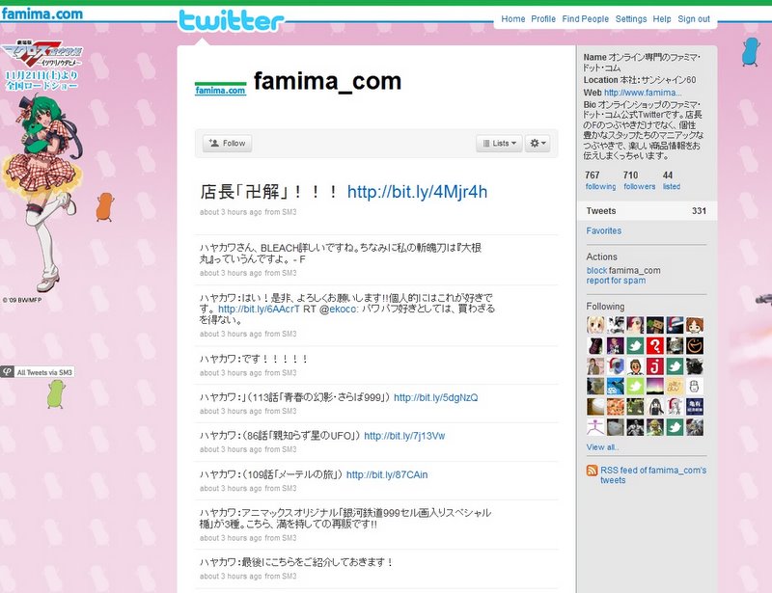Click famima.com profile avatar next to username
772x593 pixels.
click(x=220, y=88)
